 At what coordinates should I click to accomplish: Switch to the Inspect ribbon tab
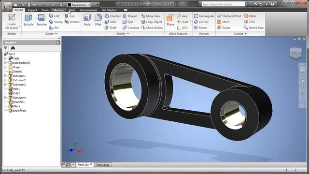tap(32, 10)
